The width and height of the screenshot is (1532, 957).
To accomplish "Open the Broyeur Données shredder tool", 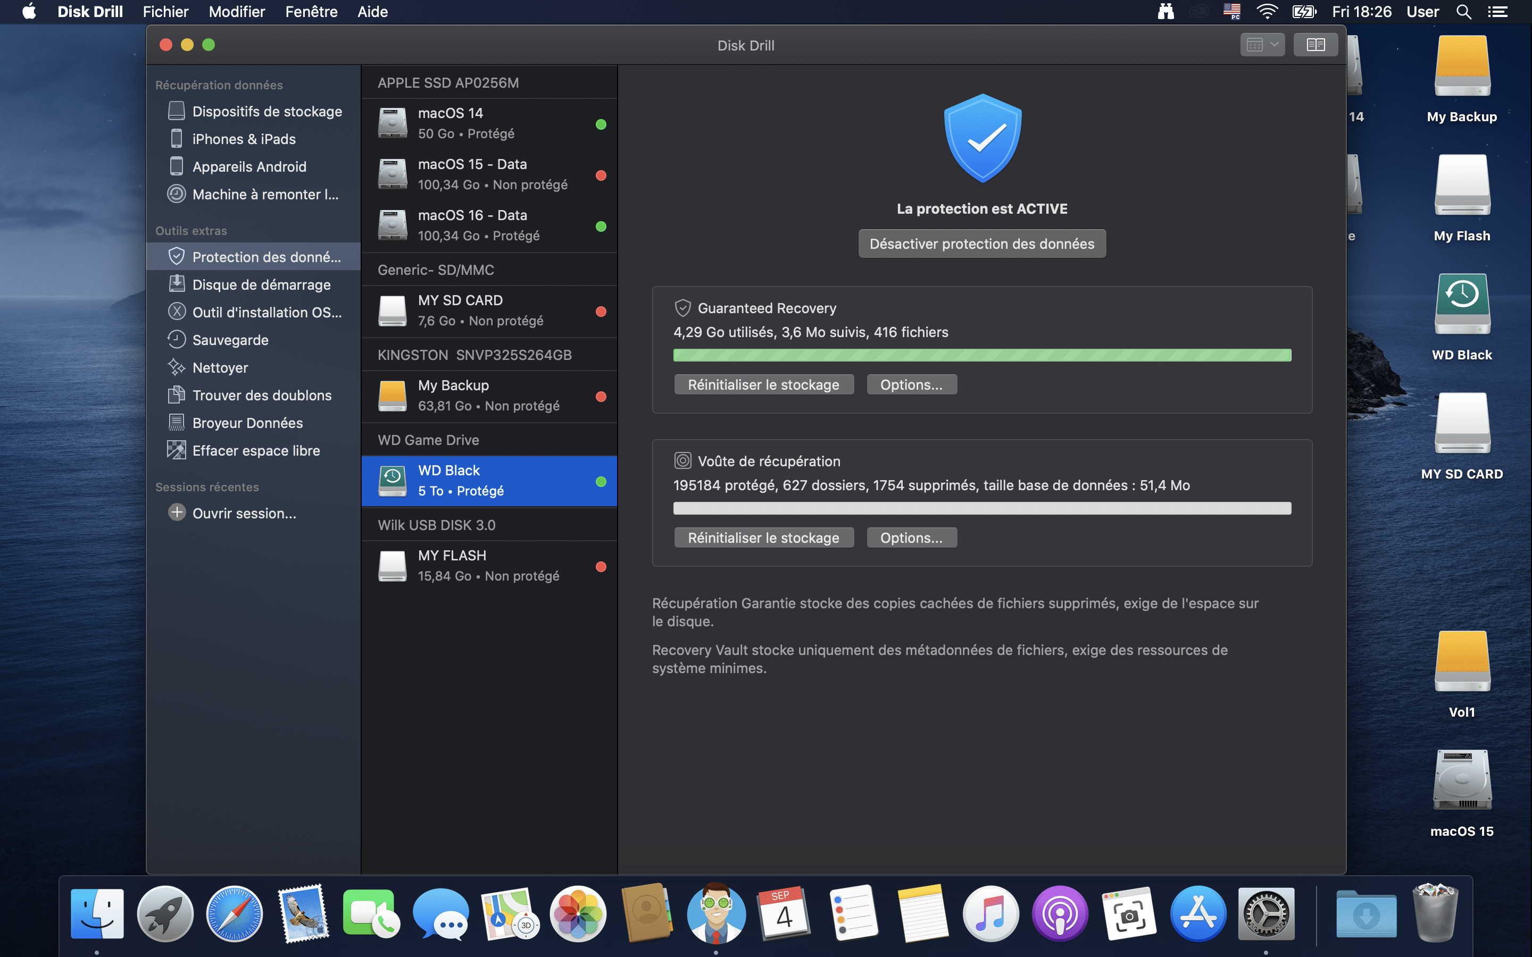I will (247, 423).
